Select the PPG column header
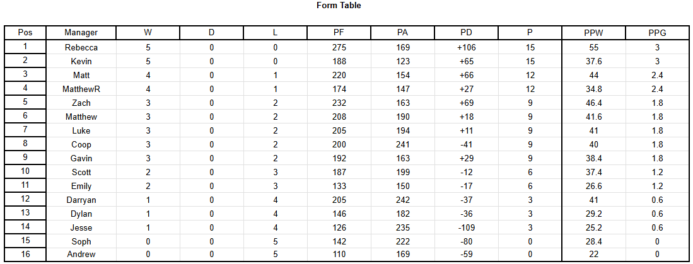 coord(657,33)
